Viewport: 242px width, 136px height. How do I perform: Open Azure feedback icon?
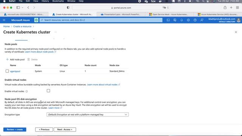pyautogui.click(x=202, y=20)
